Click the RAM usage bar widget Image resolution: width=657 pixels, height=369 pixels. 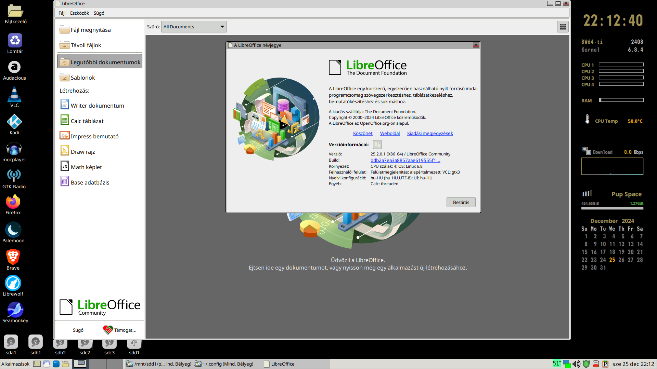[621, 100]
